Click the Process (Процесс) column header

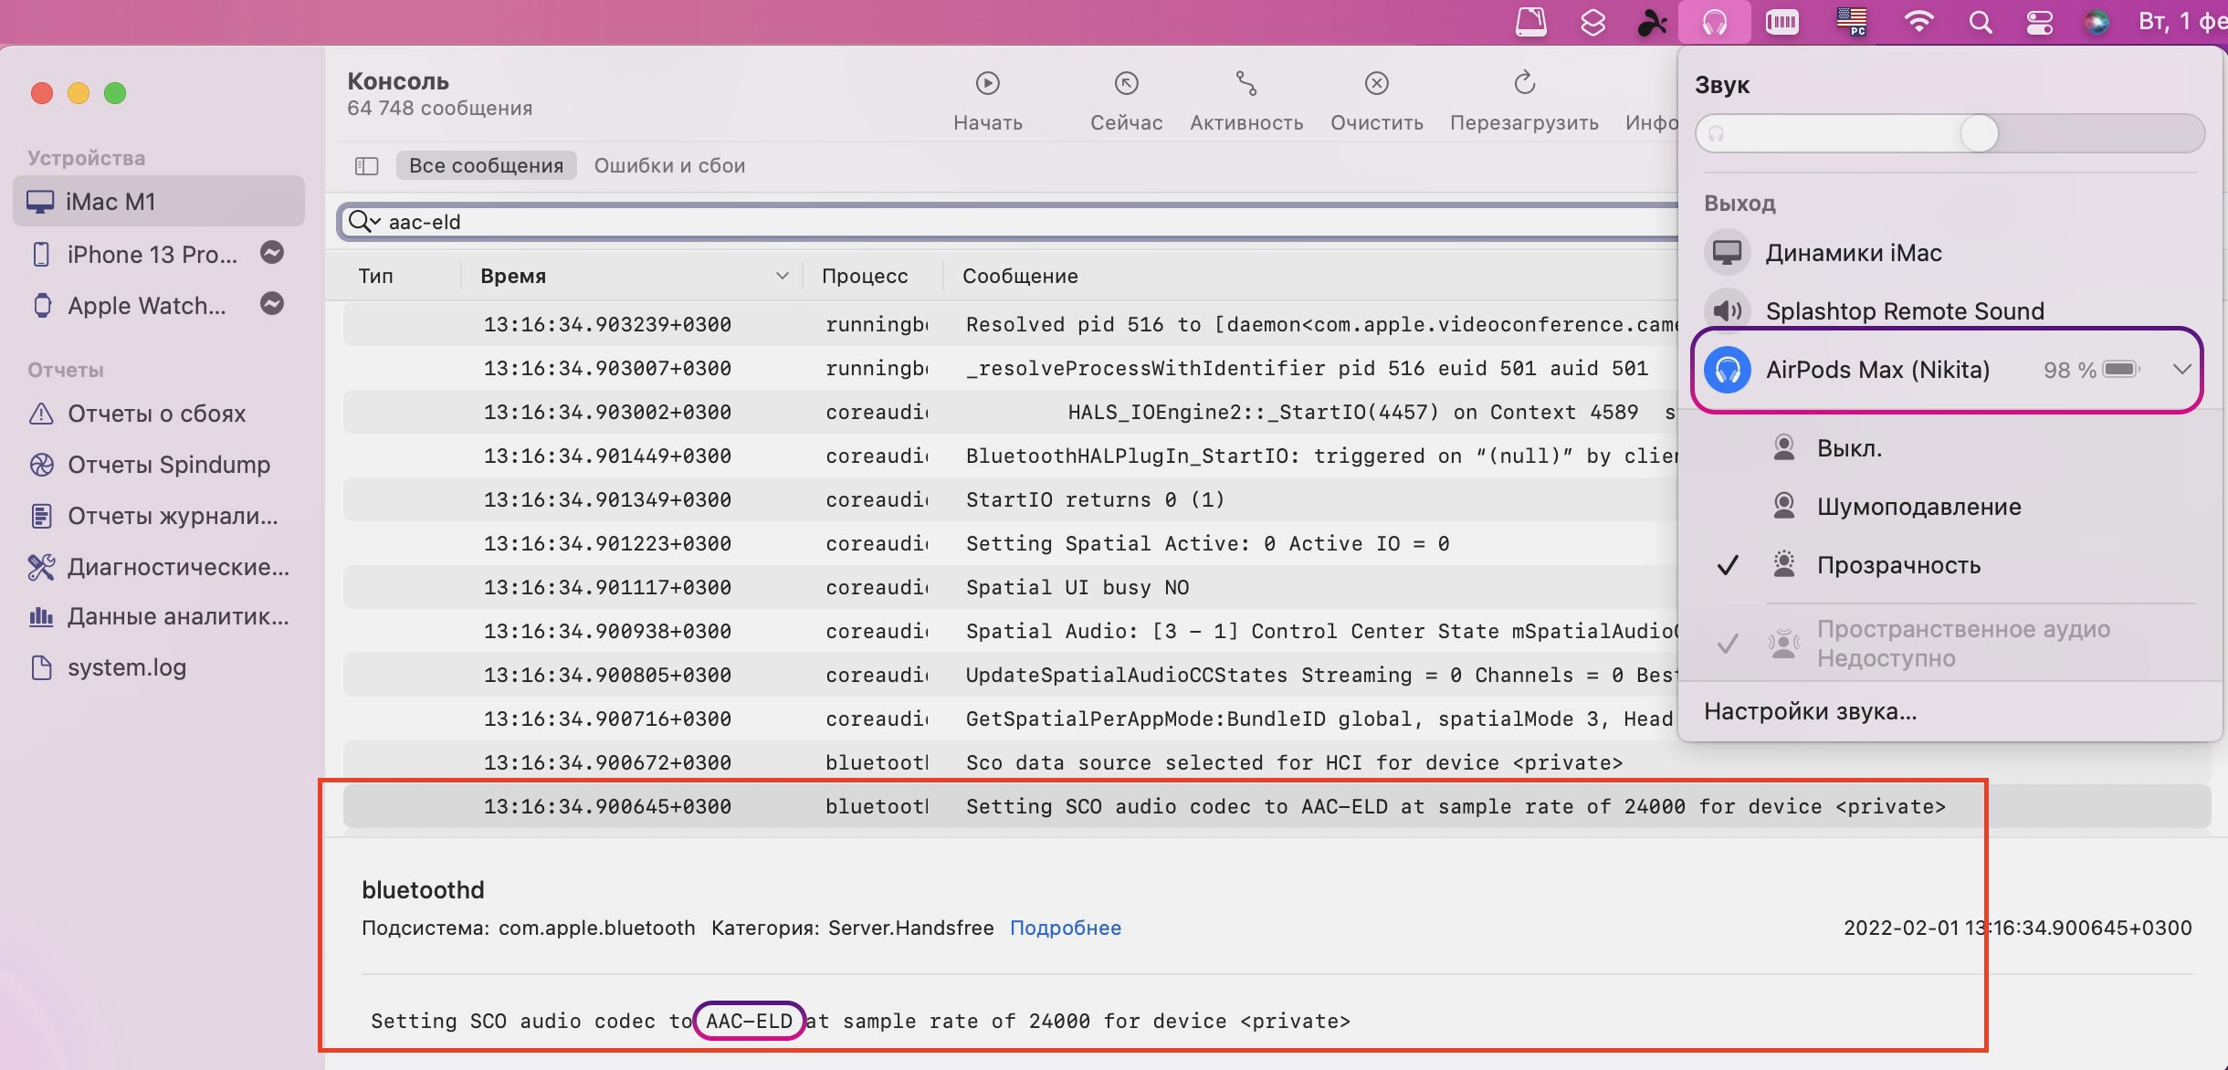click(865, 276)
